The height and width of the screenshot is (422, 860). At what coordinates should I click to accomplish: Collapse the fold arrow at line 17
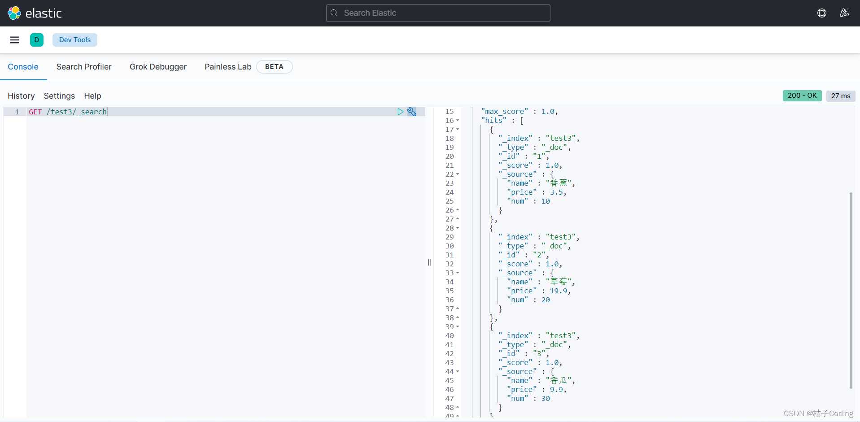coord(458,130)
